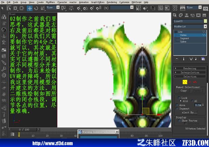This screenshot has width=209, height=147.
Task: Switch to the Hierarchy command panel tab
Action: pos(187,15)
